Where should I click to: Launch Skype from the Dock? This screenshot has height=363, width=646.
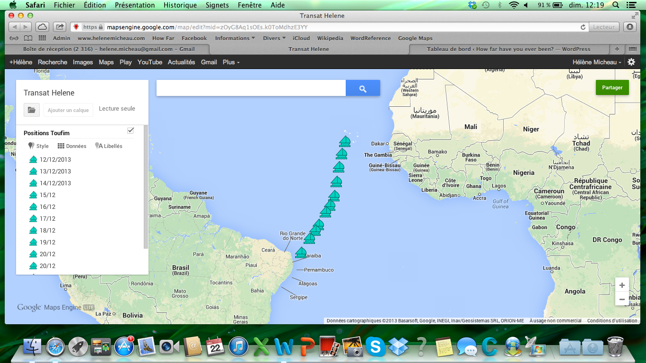click(375, 347)
